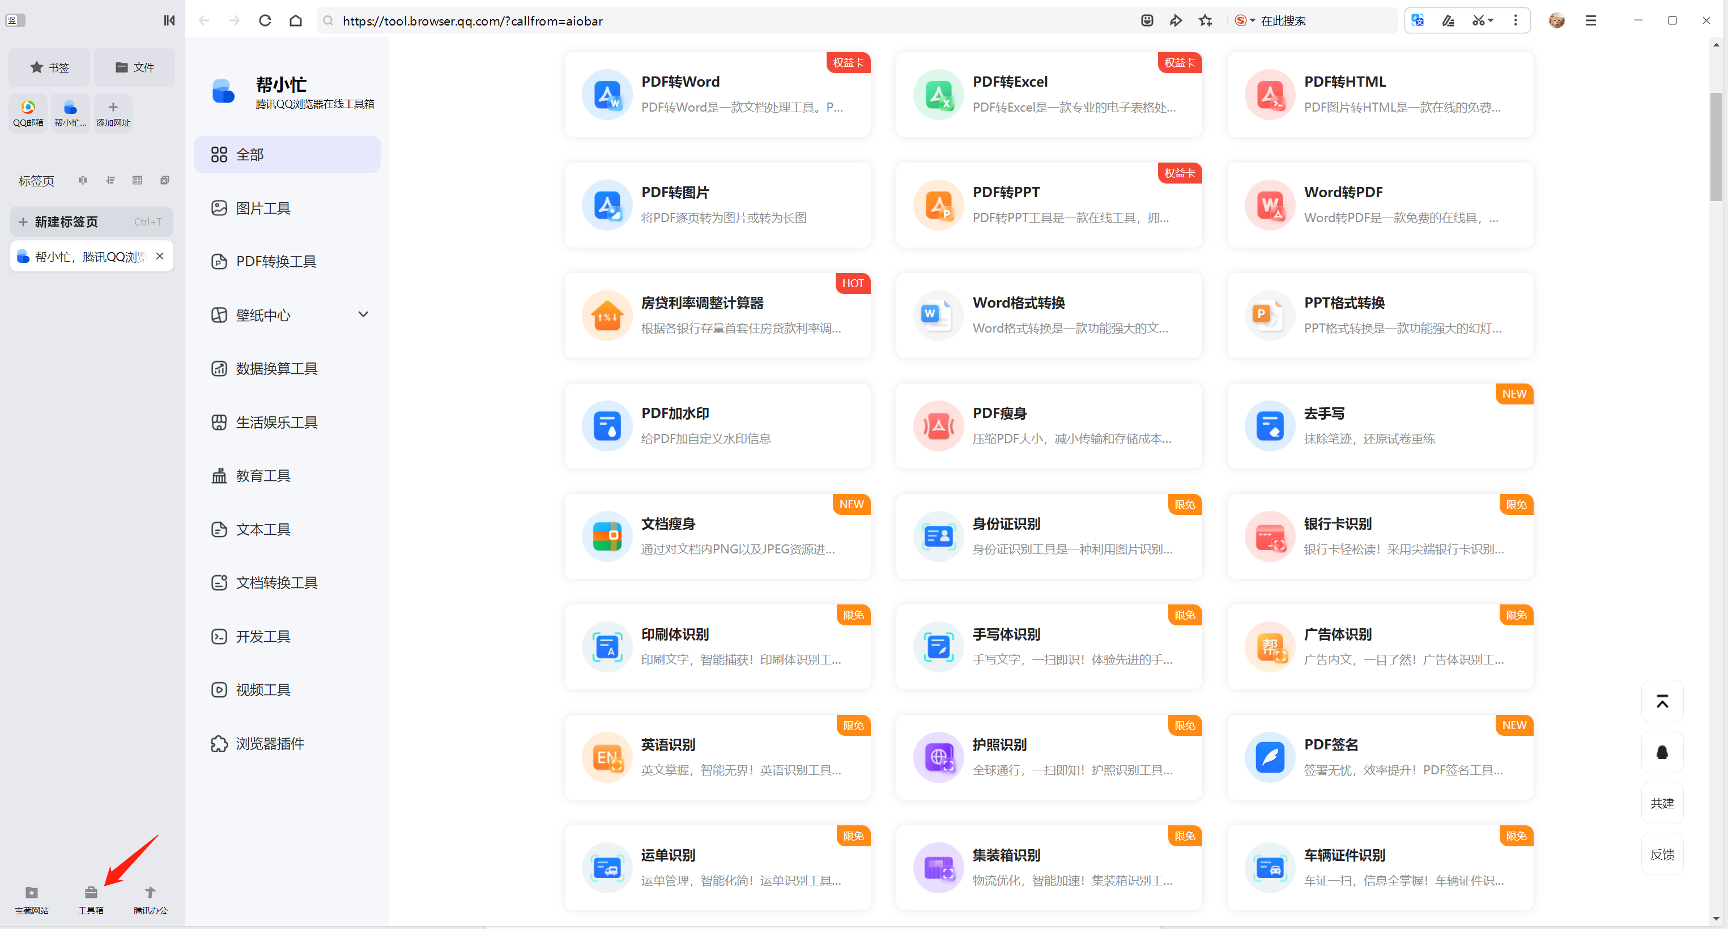The width and height of the screenshot is (1728, 929).
Task: Open 宝藏网站 at the sidebar bottom
Action: pyautogui.click(x=32, y=900)
